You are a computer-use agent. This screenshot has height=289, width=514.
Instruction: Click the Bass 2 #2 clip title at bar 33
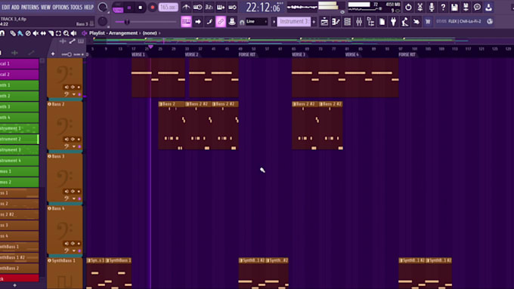(199, 104)
